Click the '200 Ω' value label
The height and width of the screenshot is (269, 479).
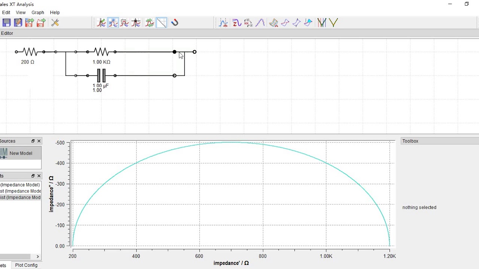[28, 62]
